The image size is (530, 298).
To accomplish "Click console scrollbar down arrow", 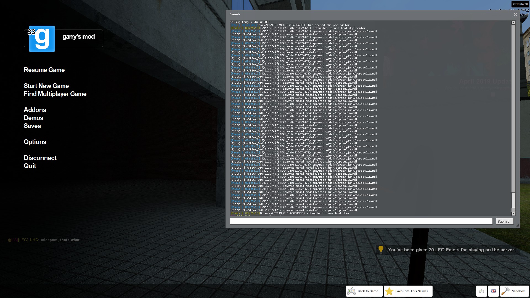I will (513, 214).
